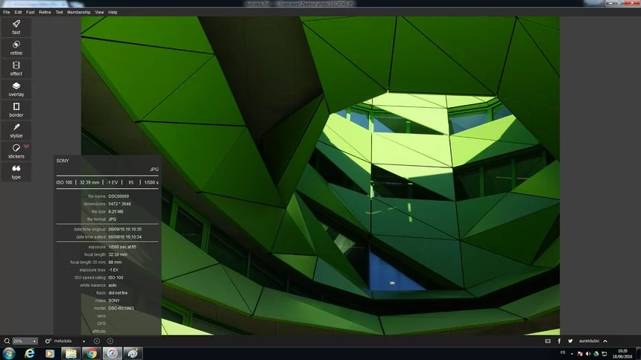Open File Explorer on the taskbar
Viewport: 641px width, 360px height.
[71, 353]
